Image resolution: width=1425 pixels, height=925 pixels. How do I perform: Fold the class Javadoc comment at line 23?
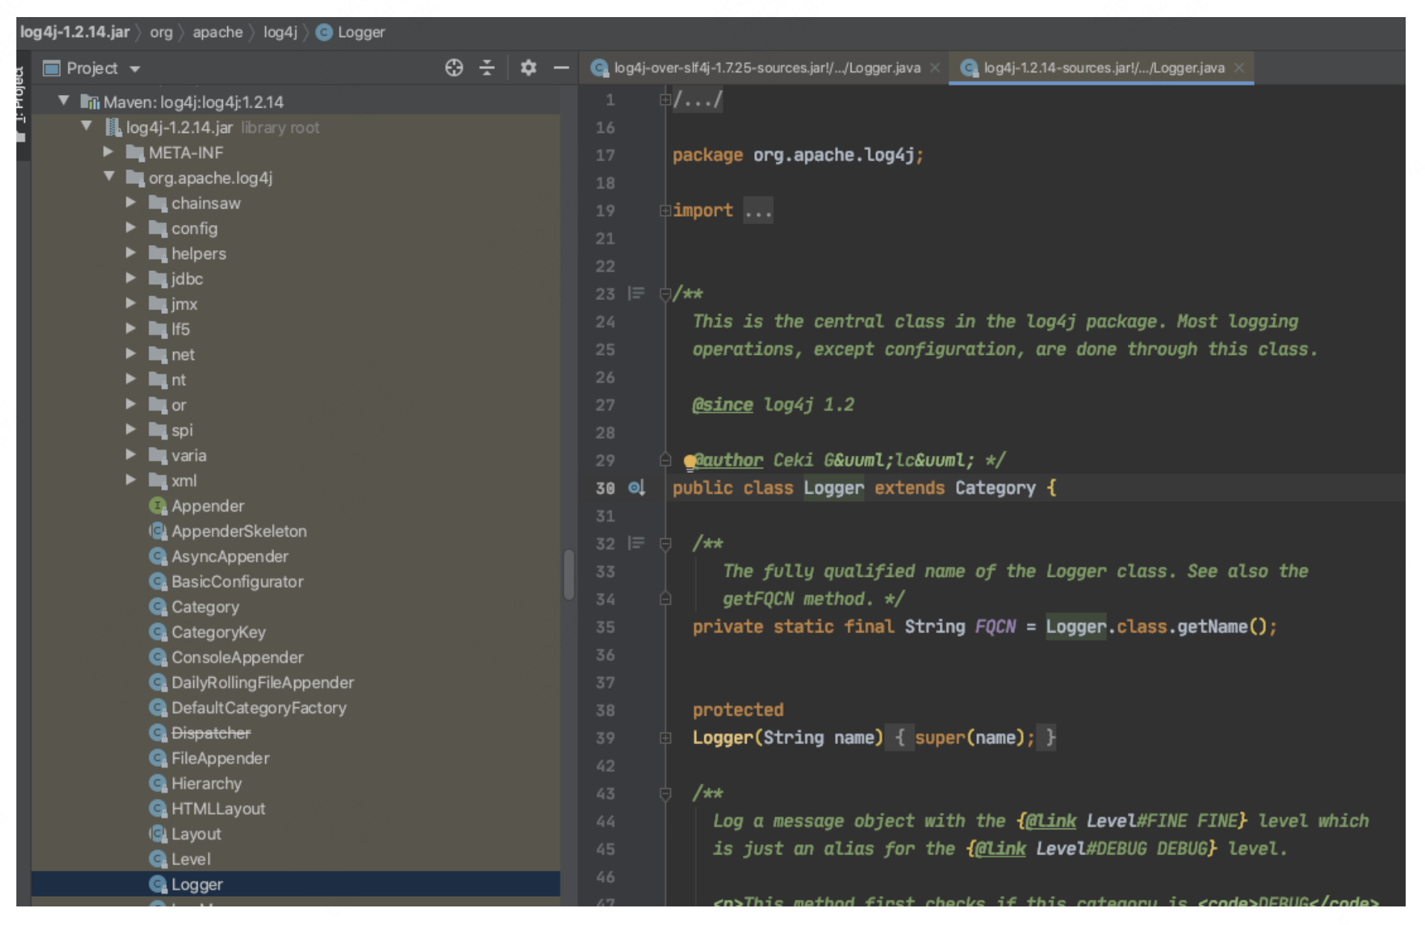click(x=665, y=295)
